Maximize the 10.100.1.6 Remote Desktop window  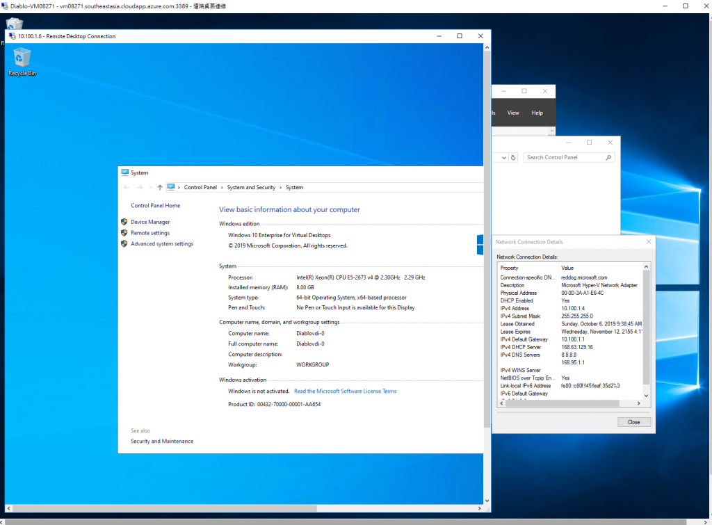click(x=460, y=36)
